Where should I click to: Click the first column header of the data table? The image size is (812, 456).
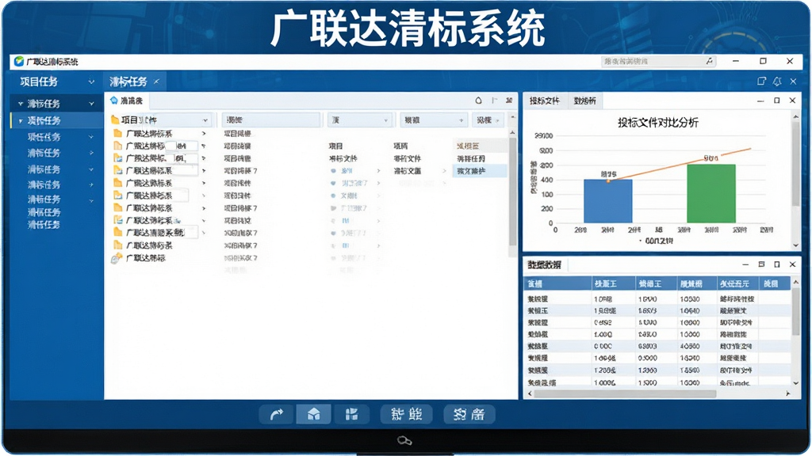(x=557, y=284)
